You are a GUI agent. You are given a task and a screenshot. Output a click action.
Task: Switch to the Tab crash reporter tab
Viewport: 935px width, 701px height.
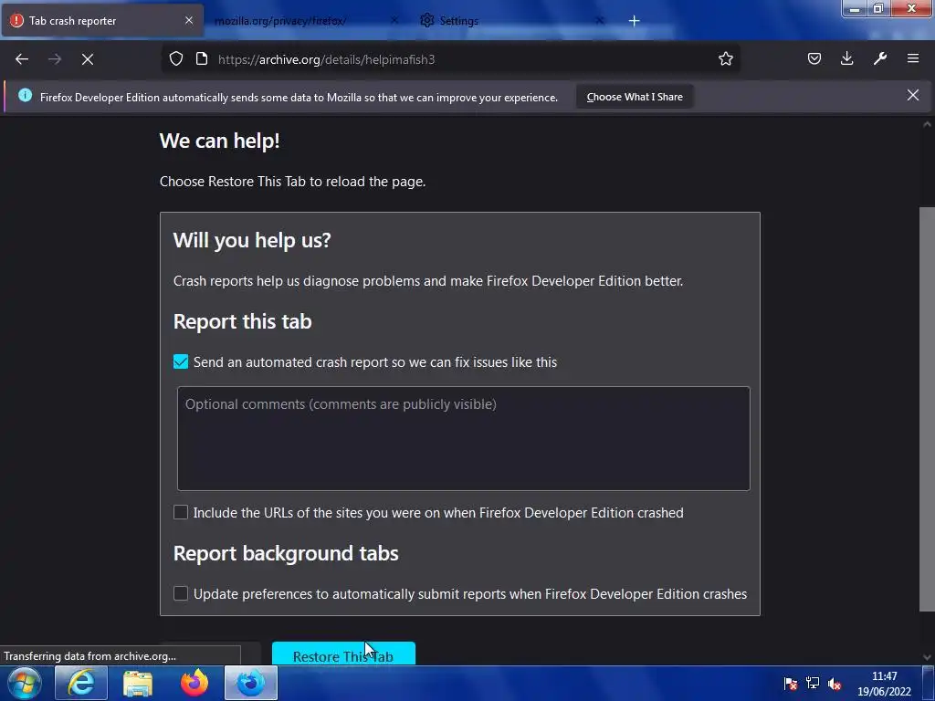pyautogui.click(x=102, y=21)
